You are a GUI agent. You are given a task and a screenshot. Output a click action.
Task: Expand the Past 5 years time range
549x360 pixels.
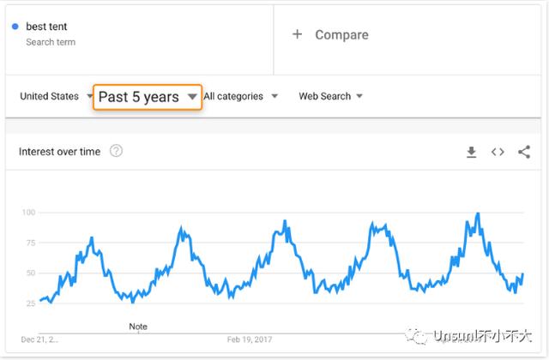coord(148,97)
